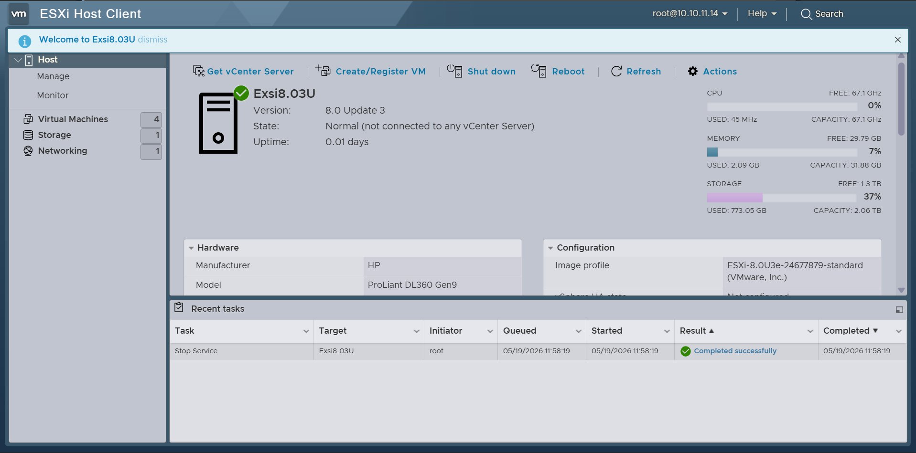Open Monitor under Host
This screenshot has height=453, width=916.
[x=53, y=95]
